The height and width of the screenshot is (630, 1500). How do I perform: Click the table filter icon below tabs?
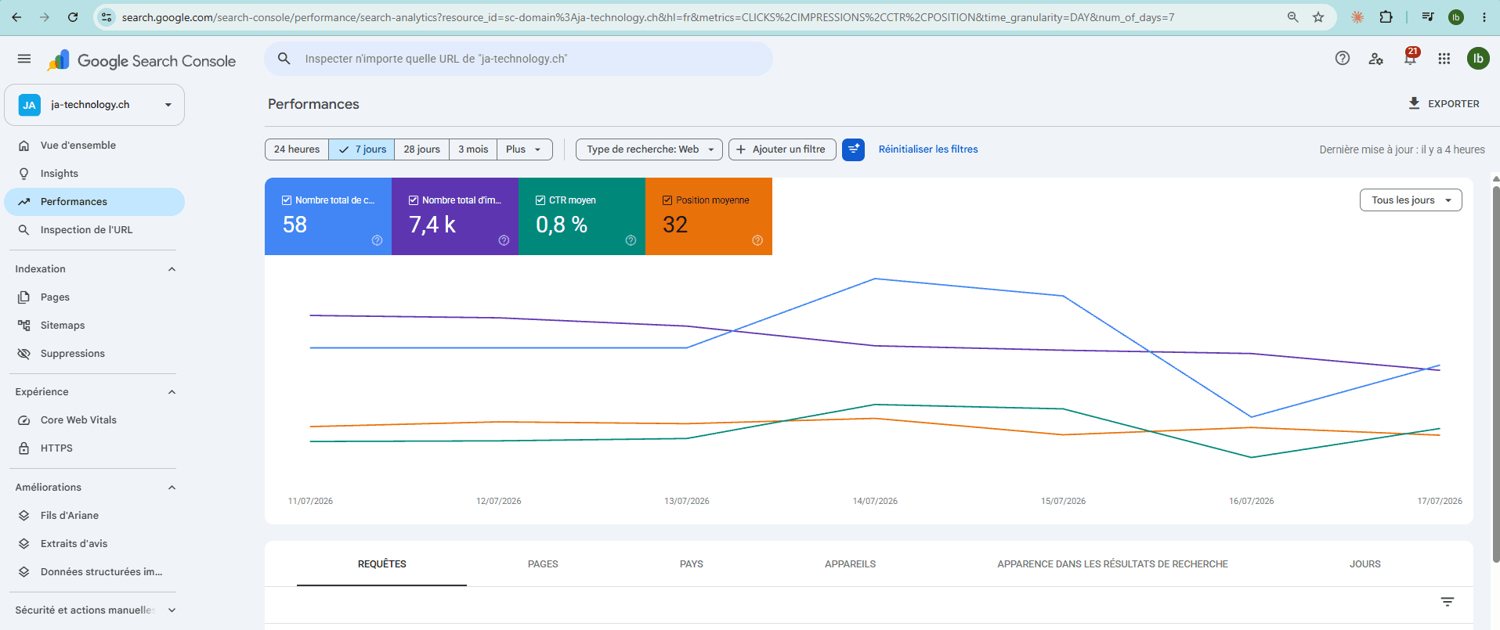(1448, 602)
